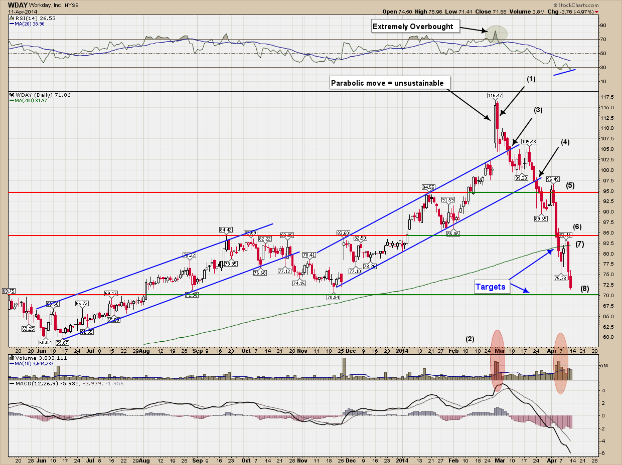Click the 83.60 price label
622x465 pixels.
pyautogui.click(x=343, y=233)
